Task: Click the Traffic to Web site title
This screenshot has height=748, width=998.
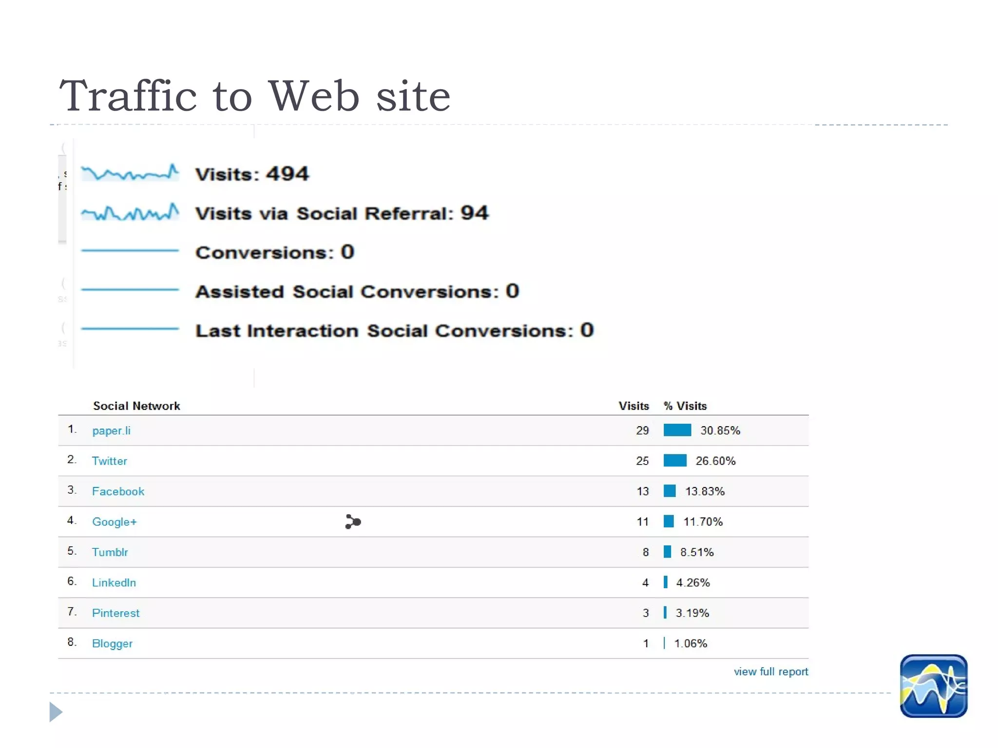Action: click(x=255, y=95)
